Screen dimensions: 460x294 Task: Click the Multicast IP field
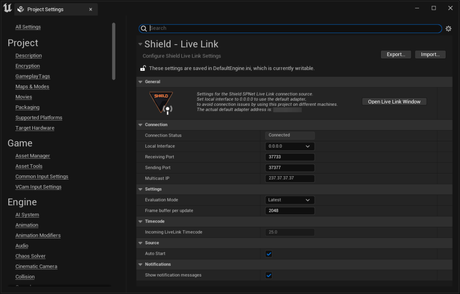[290, 179]
